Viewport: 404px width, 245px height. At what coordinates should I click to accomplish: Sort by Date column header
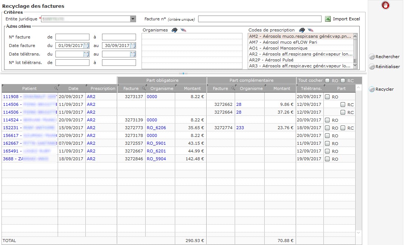click(x=72, y=88)
